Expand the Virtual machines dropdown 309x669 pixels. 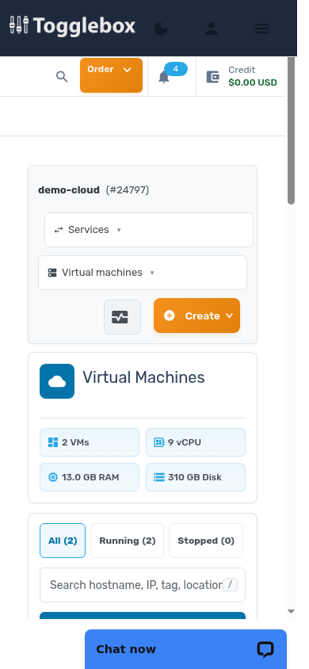[x=143, y=273]
